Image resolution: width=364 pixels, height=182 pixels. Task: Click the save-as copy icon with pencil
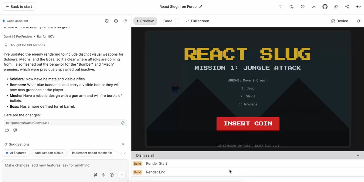tap(291, 7)
